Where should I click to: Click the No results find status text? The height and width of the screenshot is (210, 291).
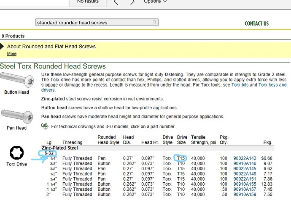click(x=88, y=2)
